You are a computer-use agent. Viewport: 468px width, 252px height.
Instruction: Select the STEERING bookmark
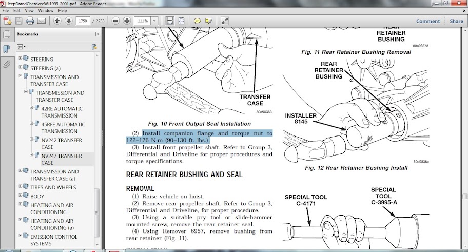click(x=42, y=60)
